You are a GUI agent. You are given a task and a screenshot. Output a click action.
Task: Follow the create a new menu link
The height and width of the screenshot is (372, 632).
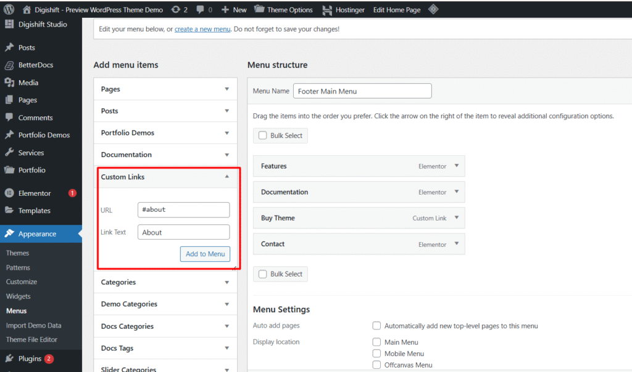tap(202, 29)
